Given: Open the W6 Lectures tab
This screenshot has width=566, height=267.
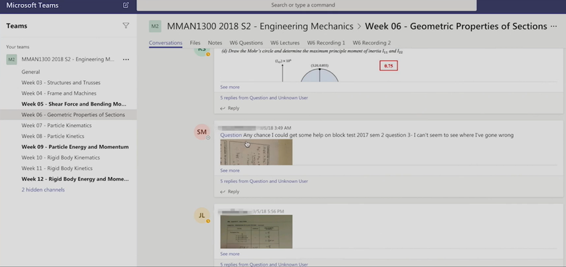Looking at the screenshot, I should pos(285,43).
